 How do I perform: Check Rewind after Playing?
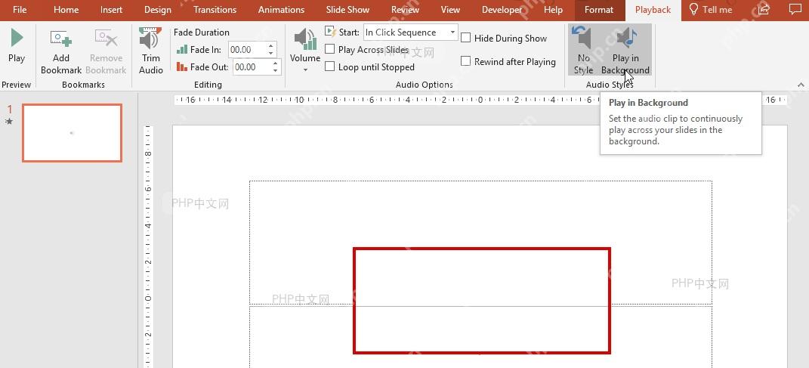pyautogui.click(x=466, y=61)
